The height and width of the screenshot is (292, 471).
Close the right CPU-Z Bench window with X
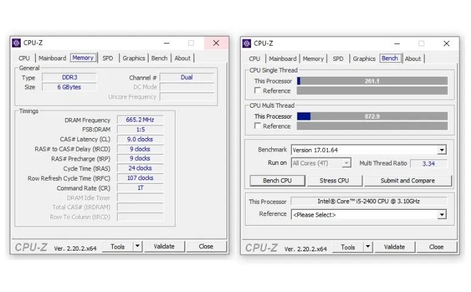[447, 43]
